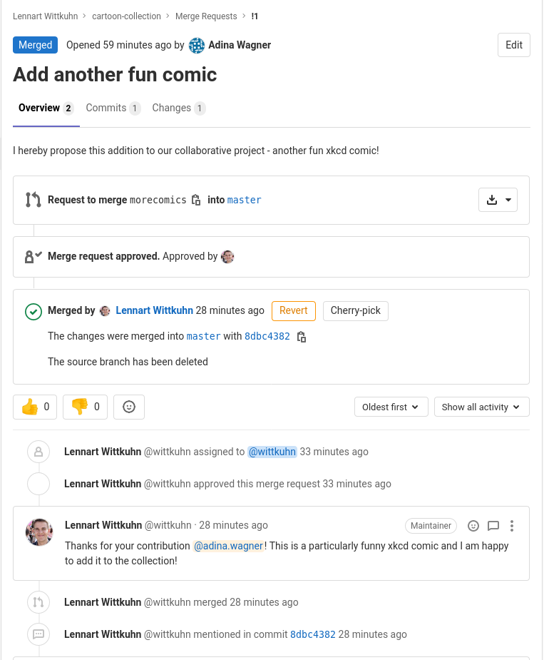Add thumbs up reaction
Viewport: 544px width, 660px height.
tap(35, 407)
